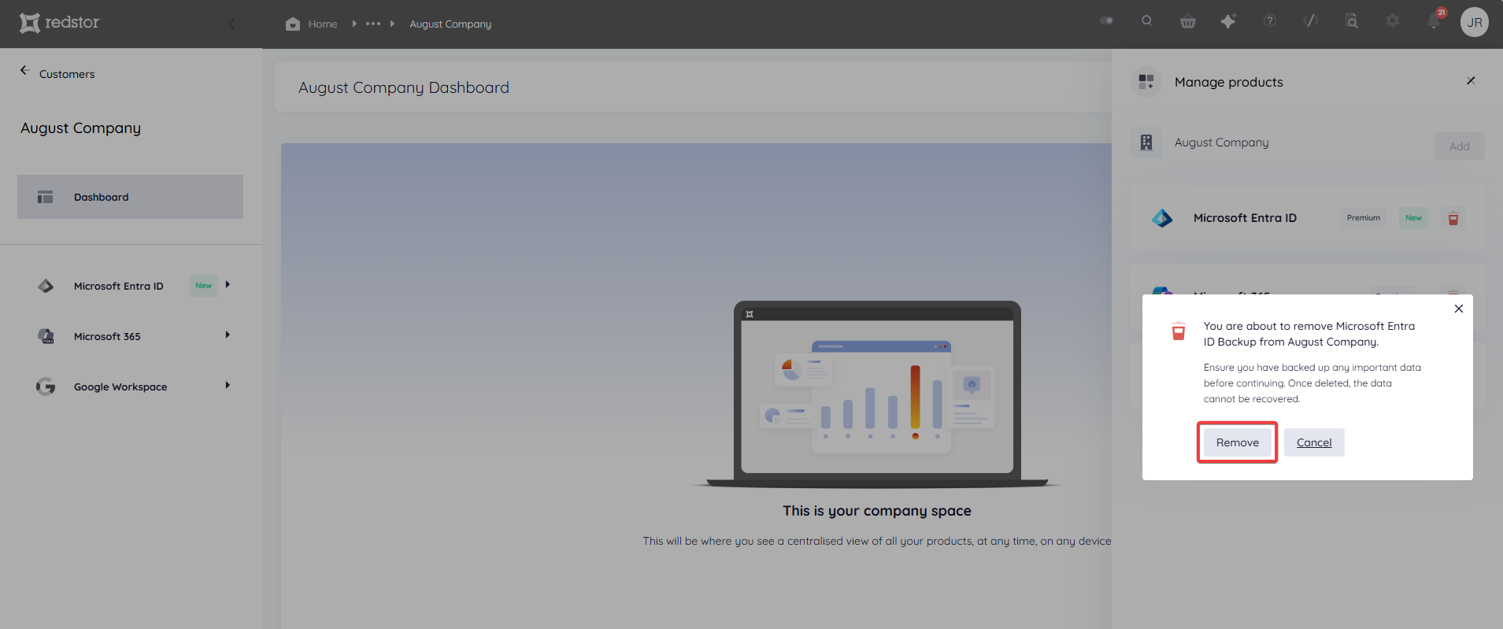Expand the Microsoft 365 sidebar arrow

point(228,335)
